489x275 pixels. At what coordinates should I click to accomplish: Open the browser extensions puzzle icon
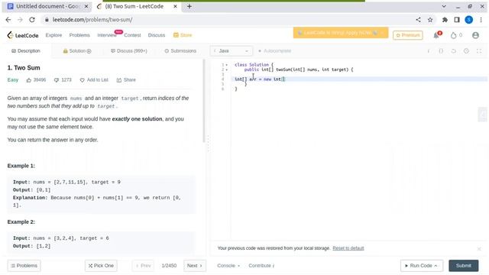pyautogui.click(x=445, y=20)
